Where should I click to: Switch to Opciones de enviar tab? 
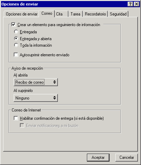point(22,14)
